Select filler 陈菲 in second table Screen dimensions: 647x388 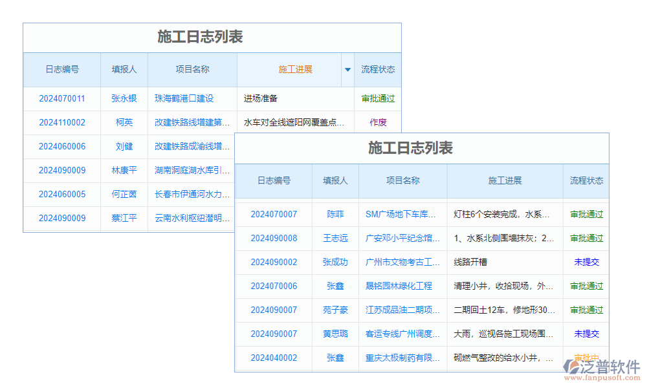click(335, 214)
